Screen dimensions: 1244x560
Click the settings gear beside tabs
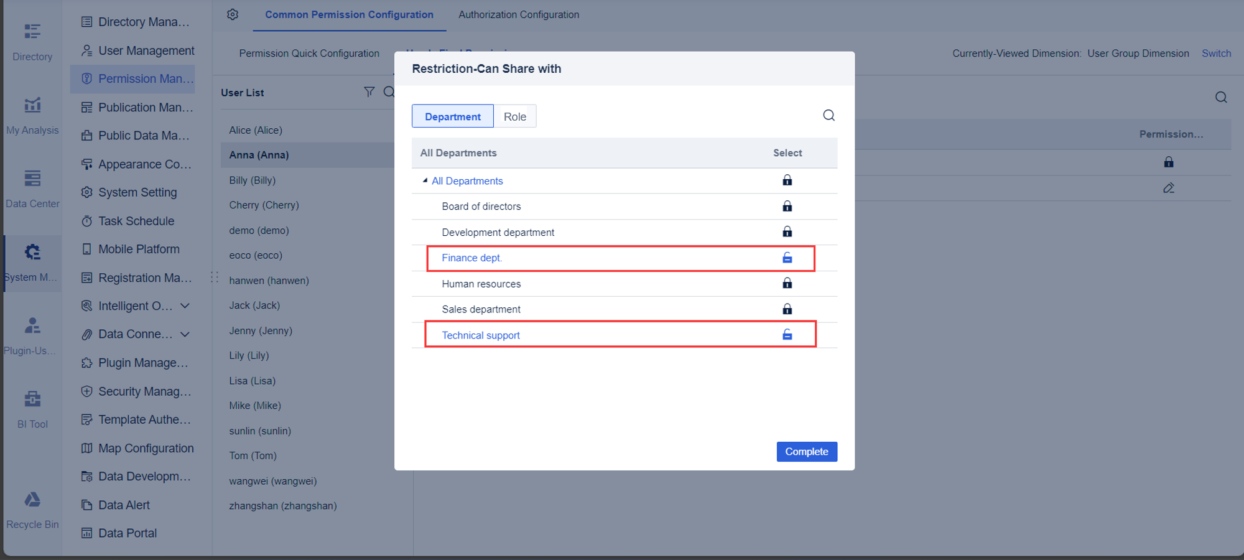click(x=232, y=14)
